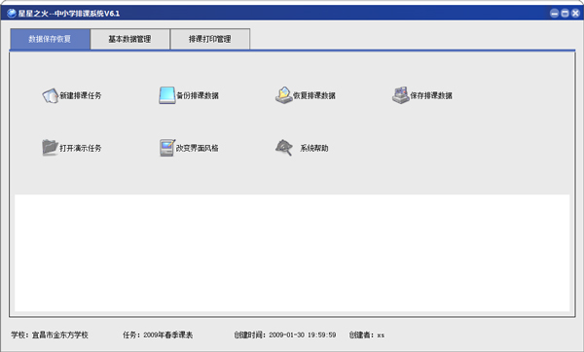Click the 系统帮助 magnifier icon

click(x=284, y=148)
